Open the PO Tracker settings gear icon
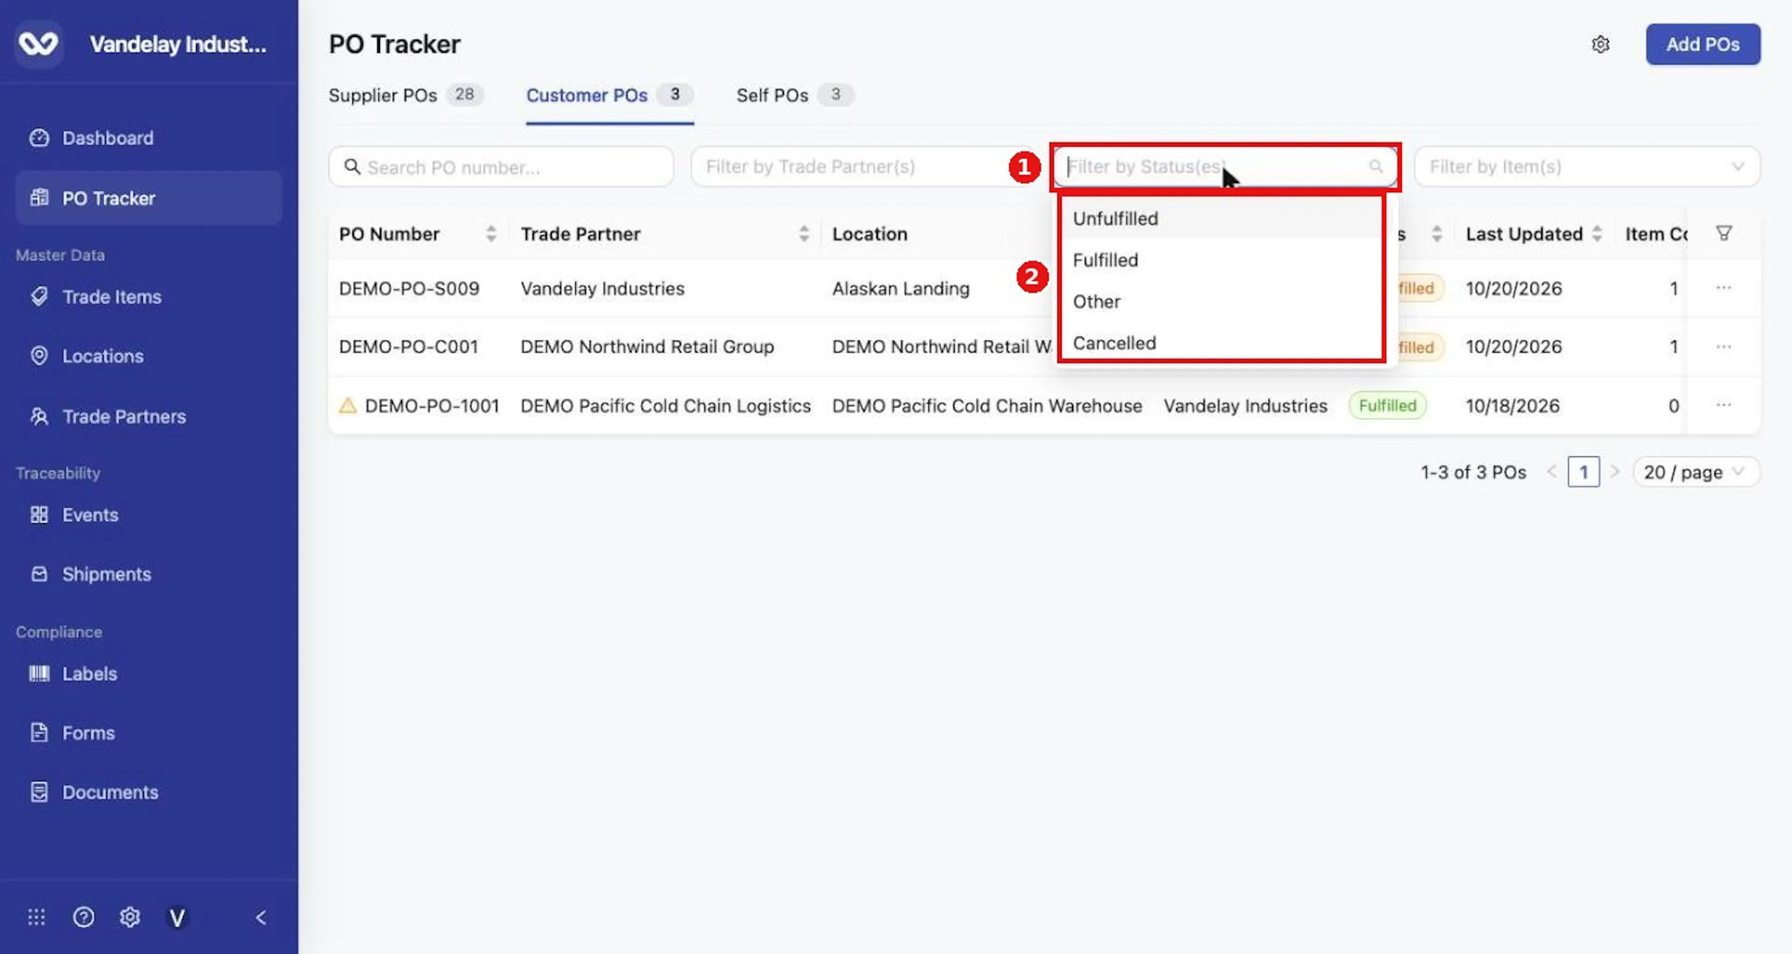Screen dimensions: 1792x954 click(x=1601, y=44)
